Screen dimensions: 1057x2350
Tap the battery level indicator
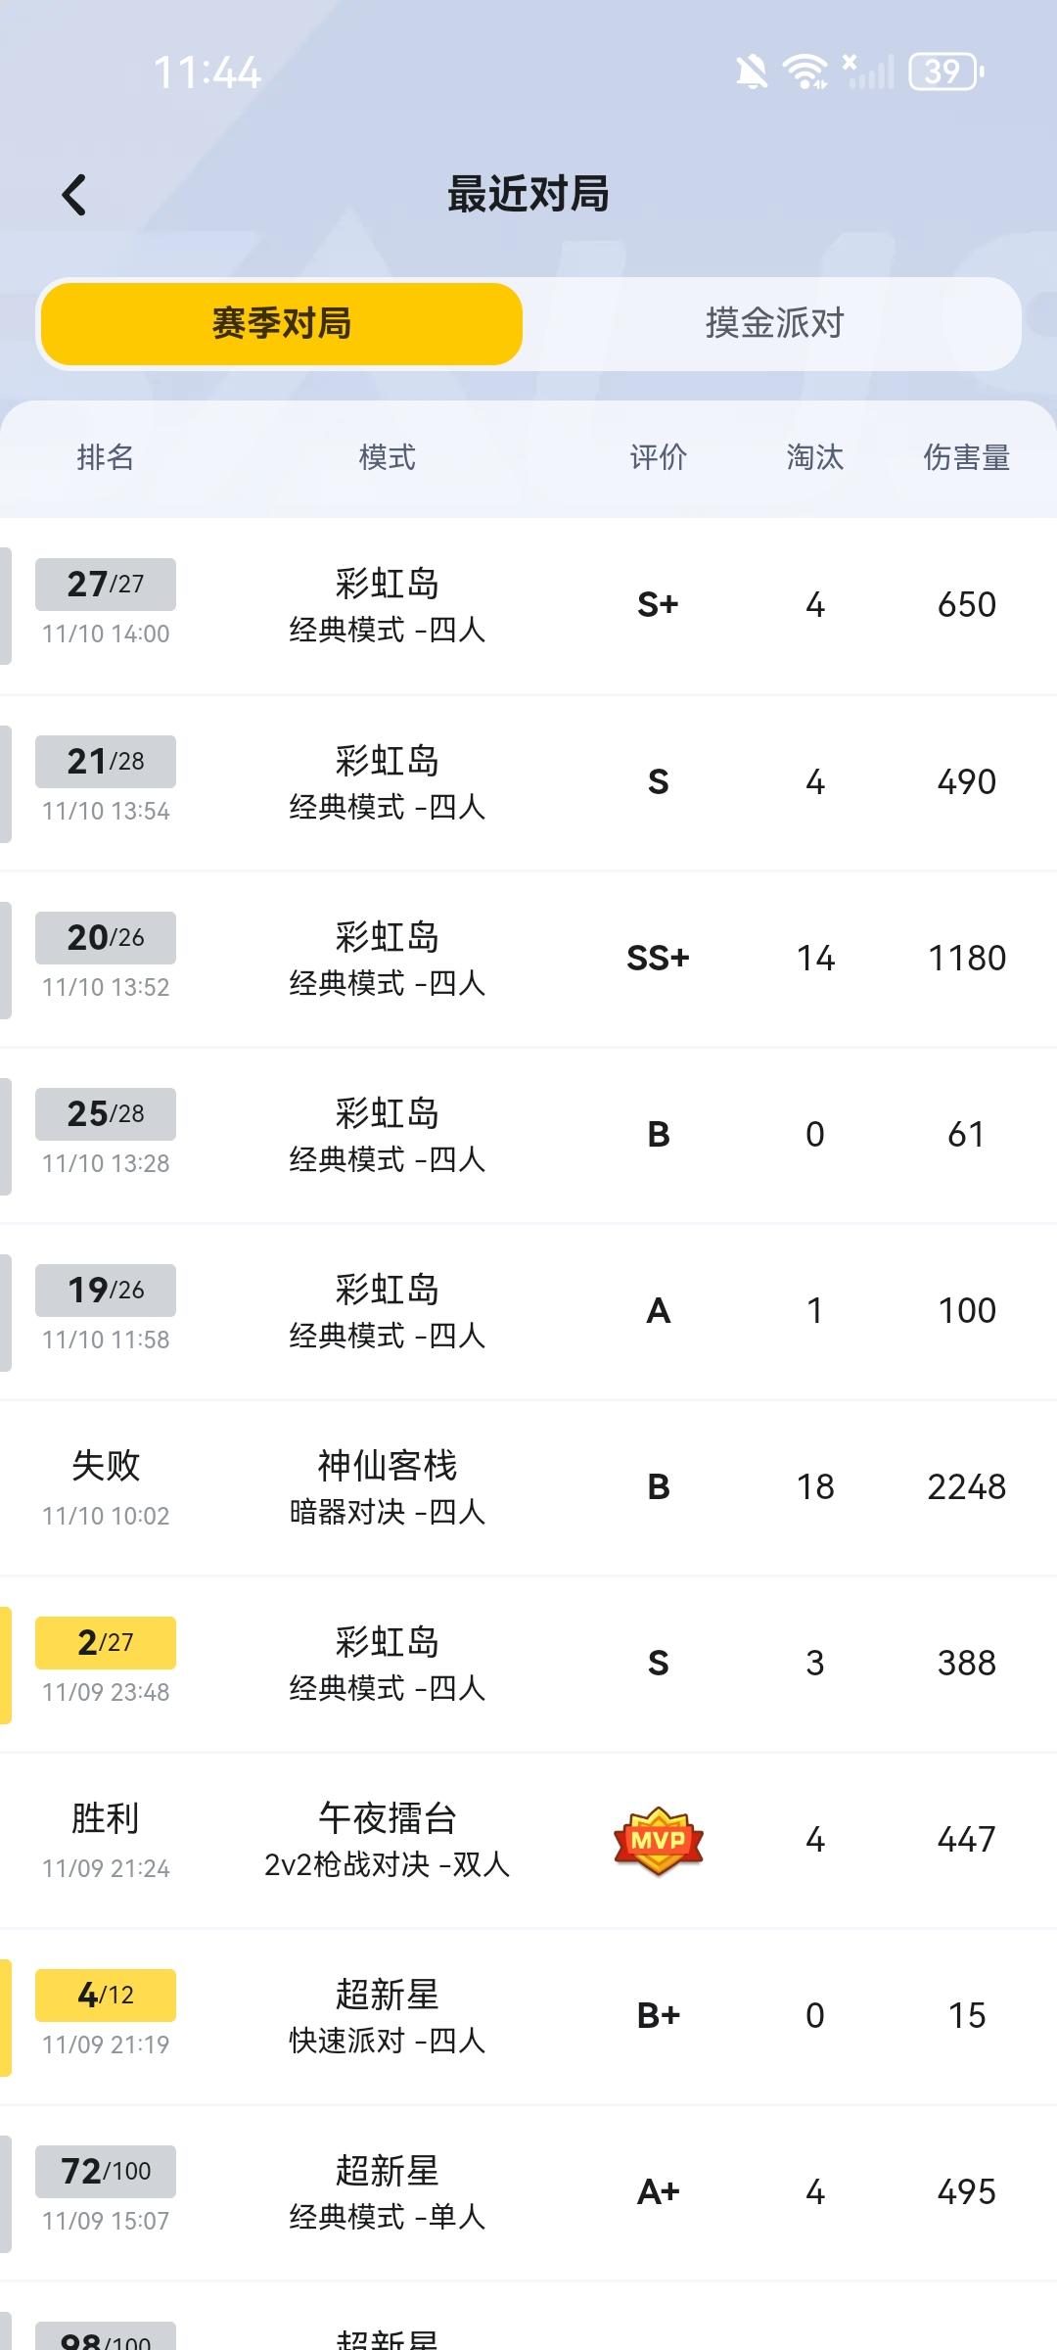(945, 71)
